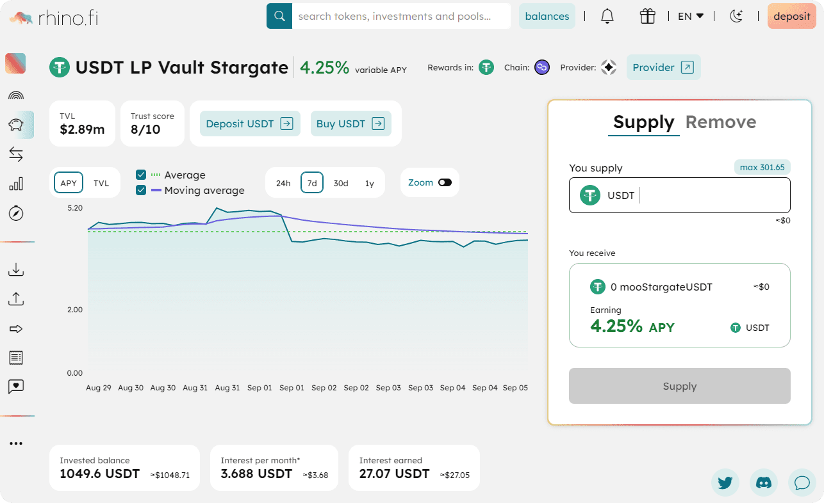Open the rainbow arcs sidebar icon
This screenshot has width=824, height=503.
point(16,96)
